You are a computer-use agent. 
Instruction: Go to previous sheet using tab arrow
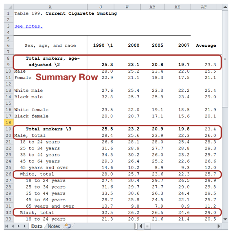[13, 226]
